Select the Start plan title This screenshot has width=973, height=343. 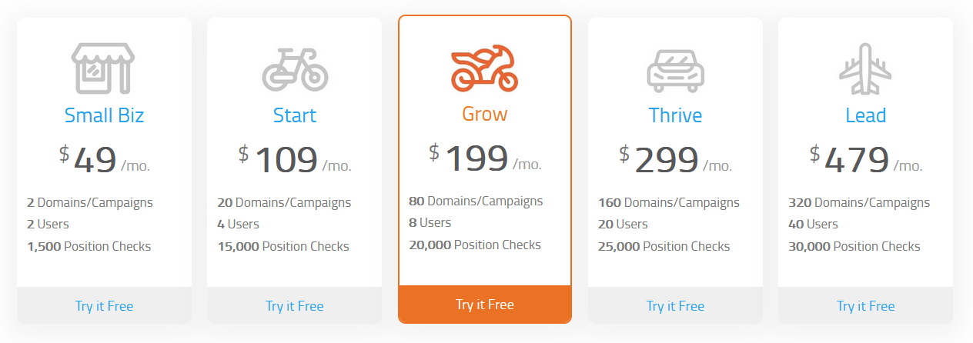[295, 115]
